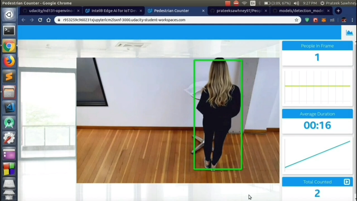Reload the Pedestrian Counter page
The image size is (357, 201).
click(x=40, y=20)
